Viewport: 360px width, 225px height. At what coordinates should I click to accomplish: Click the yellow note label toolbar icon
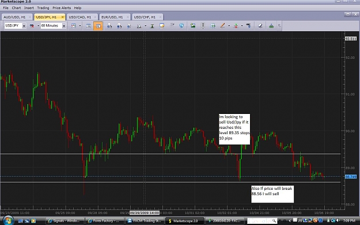[x=162, y=26]
